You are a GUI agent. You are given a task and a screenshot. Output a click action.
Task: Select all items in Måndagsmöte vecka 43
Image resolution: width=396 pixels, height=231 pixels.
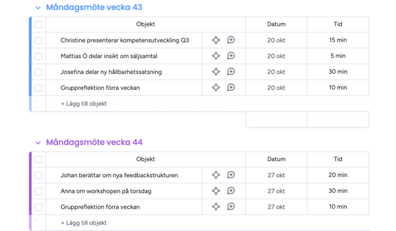[38, 24]
